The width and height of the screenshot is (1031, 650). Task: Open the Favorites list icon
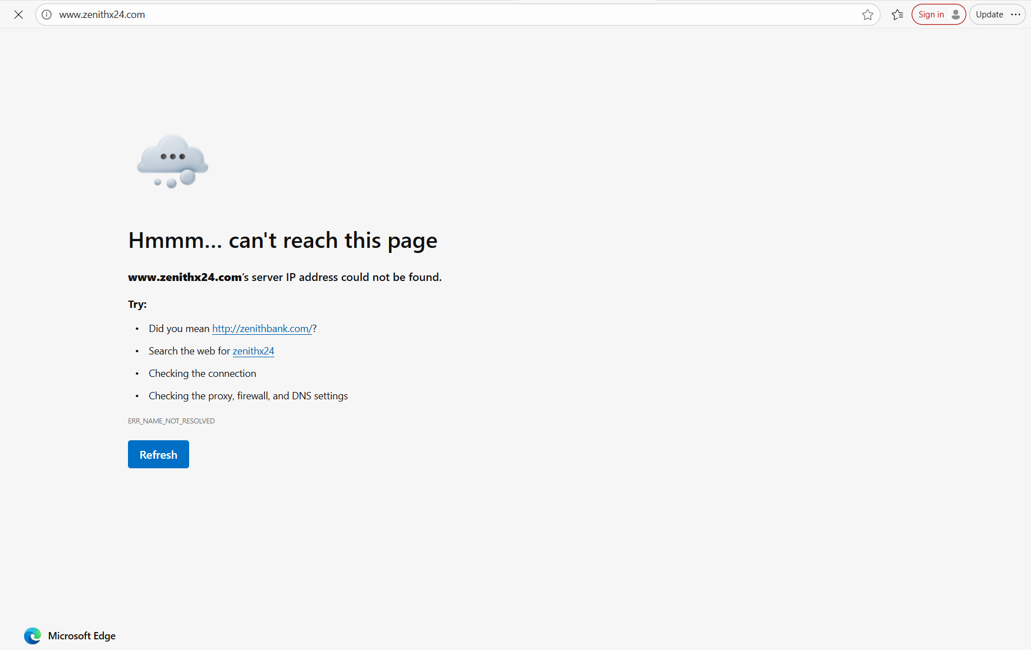(x=897, y=15)
